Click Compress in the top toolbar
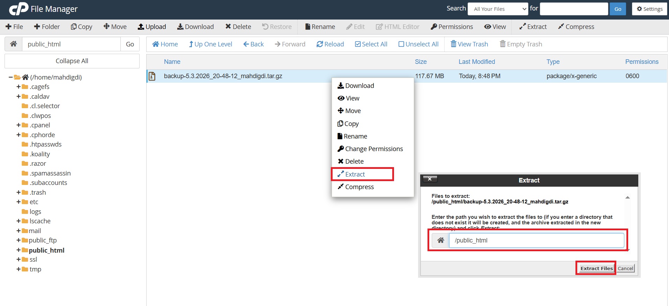Image resolution: width=669 pixels, height=306 pixels. coord(576,27)
